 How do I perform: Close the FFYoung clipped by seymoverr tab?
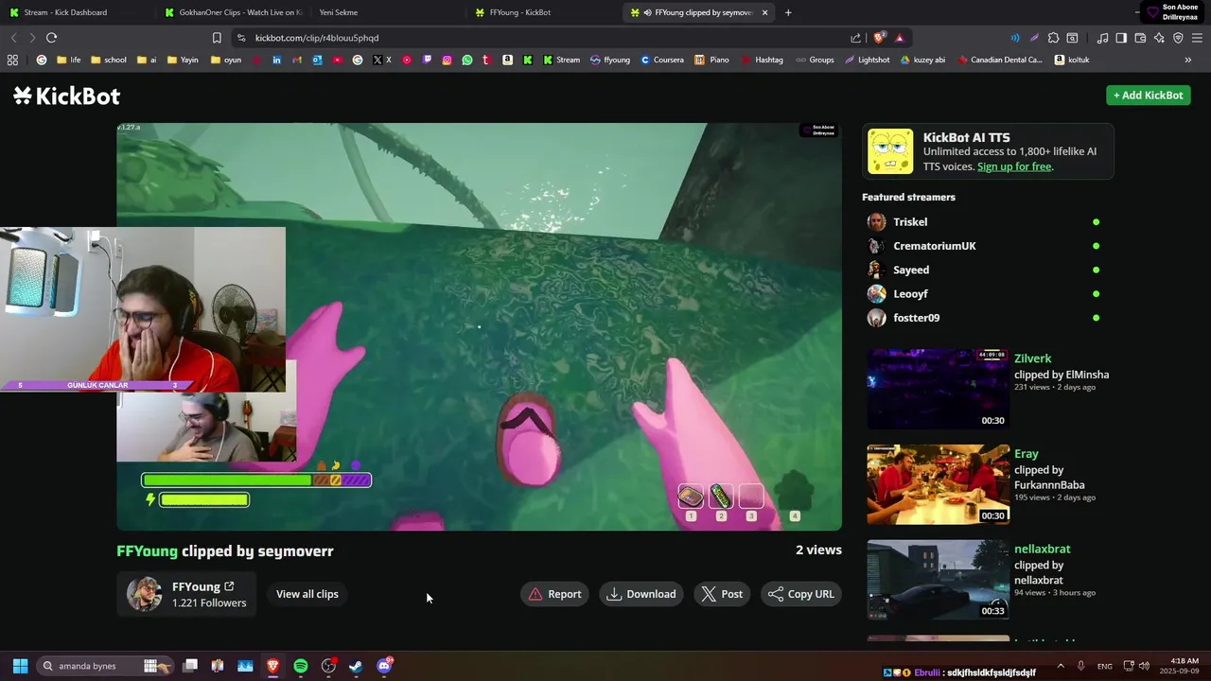click(x=764, y=12)
